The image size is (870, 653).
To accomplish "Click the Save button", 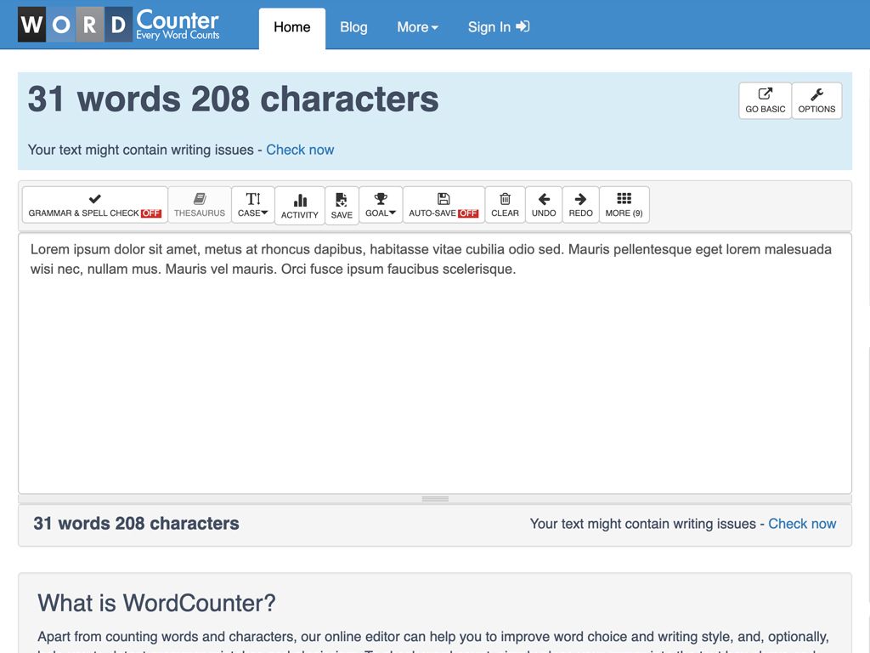I will (342, 206).
